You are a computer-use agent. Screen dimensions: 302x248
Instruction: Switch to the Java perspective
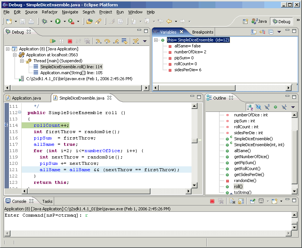259,21
